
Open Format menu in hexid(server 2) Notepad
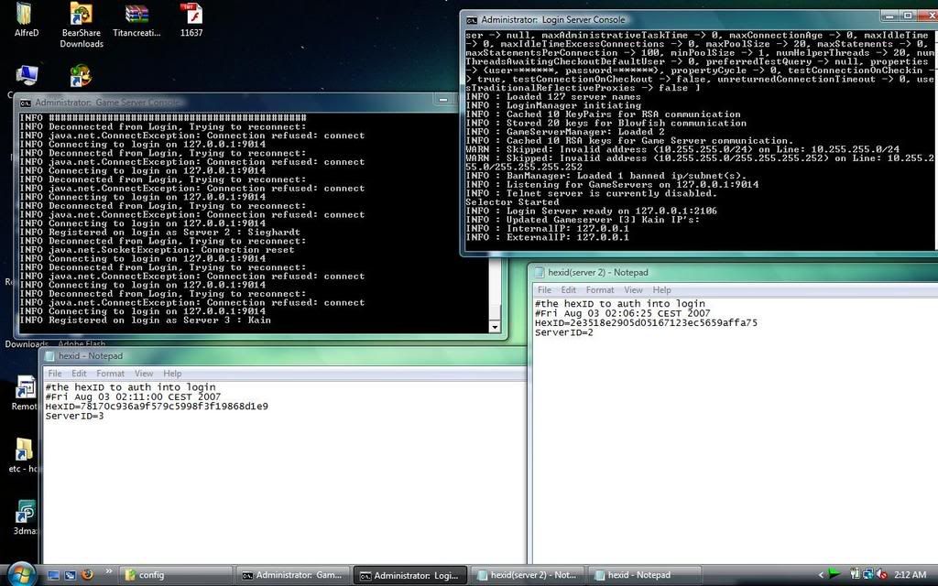tap(600, 290)
